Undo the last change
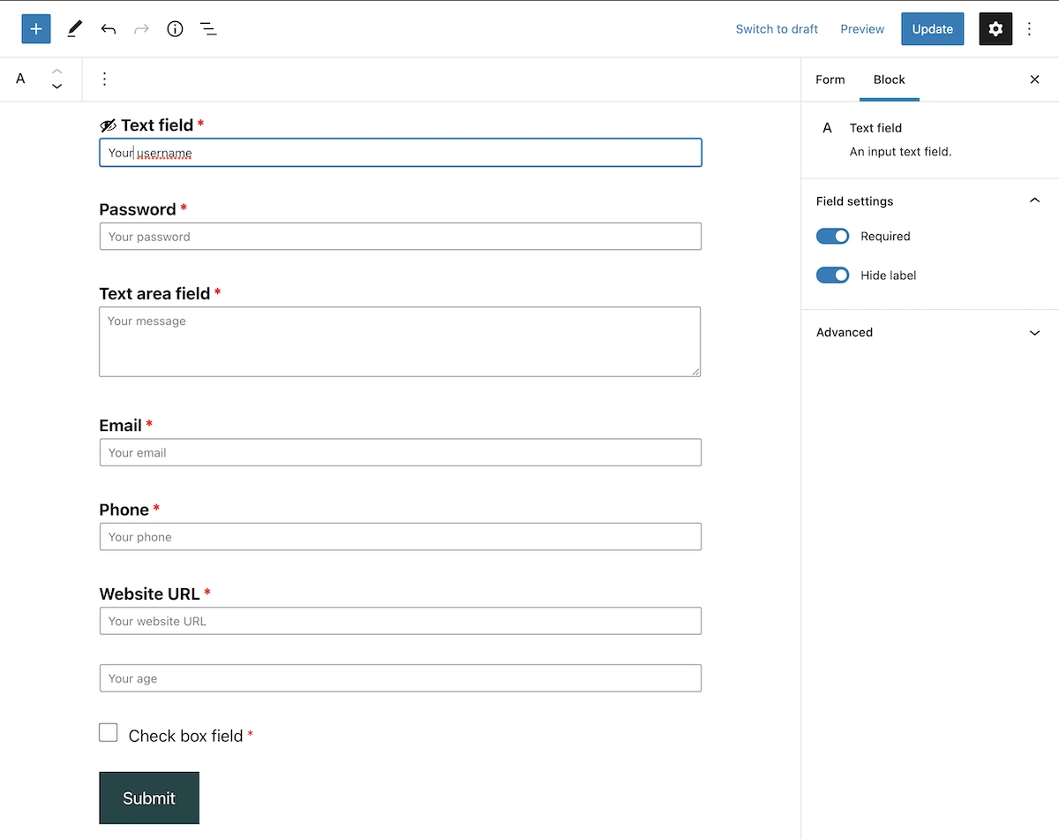1059x839 pixels. [109, 29]
